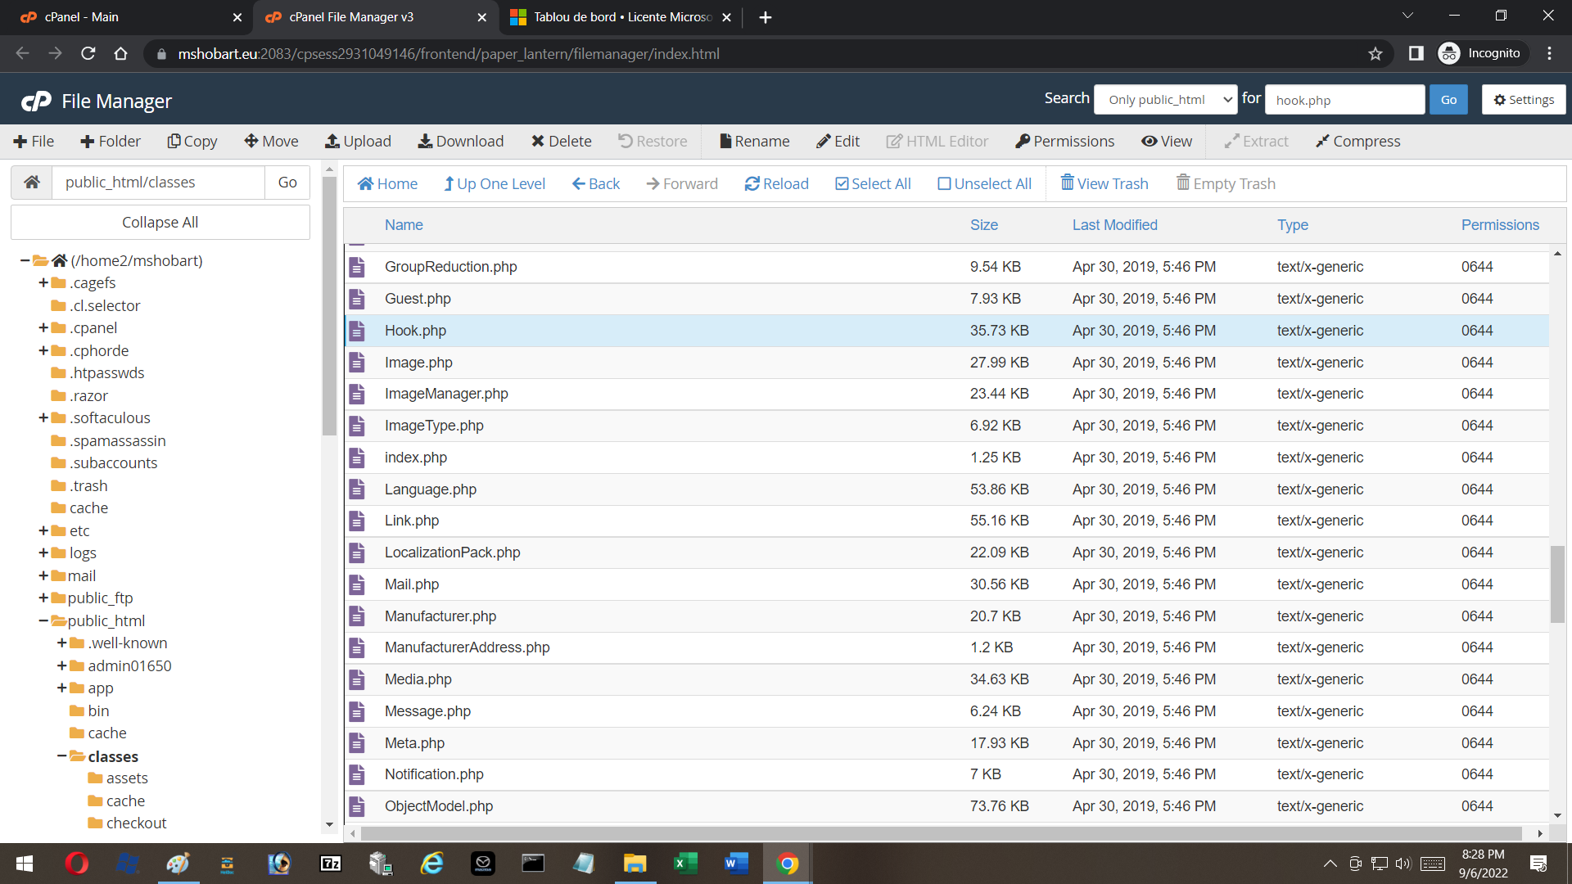Click Unselect All checkbox action
This screenshot has height=884, width=1572.
[x=984, y=183]
